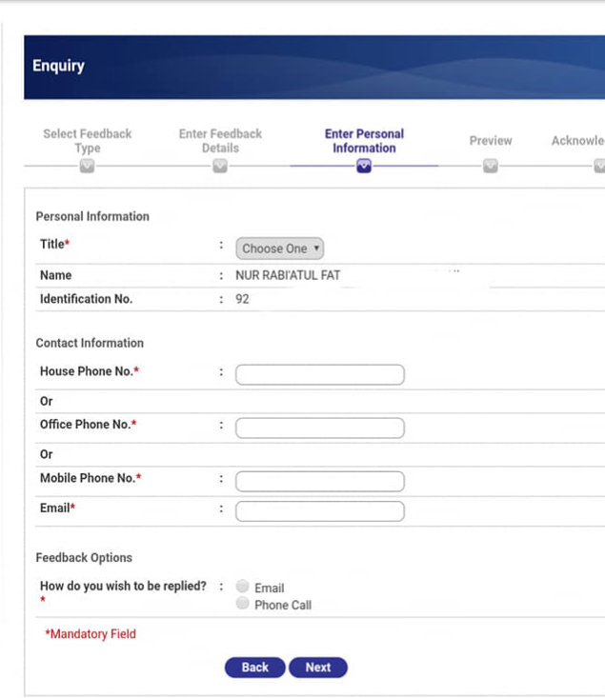Click the active Enter Personal Information step marker
The image size is (605, 698).
[364, 166]
